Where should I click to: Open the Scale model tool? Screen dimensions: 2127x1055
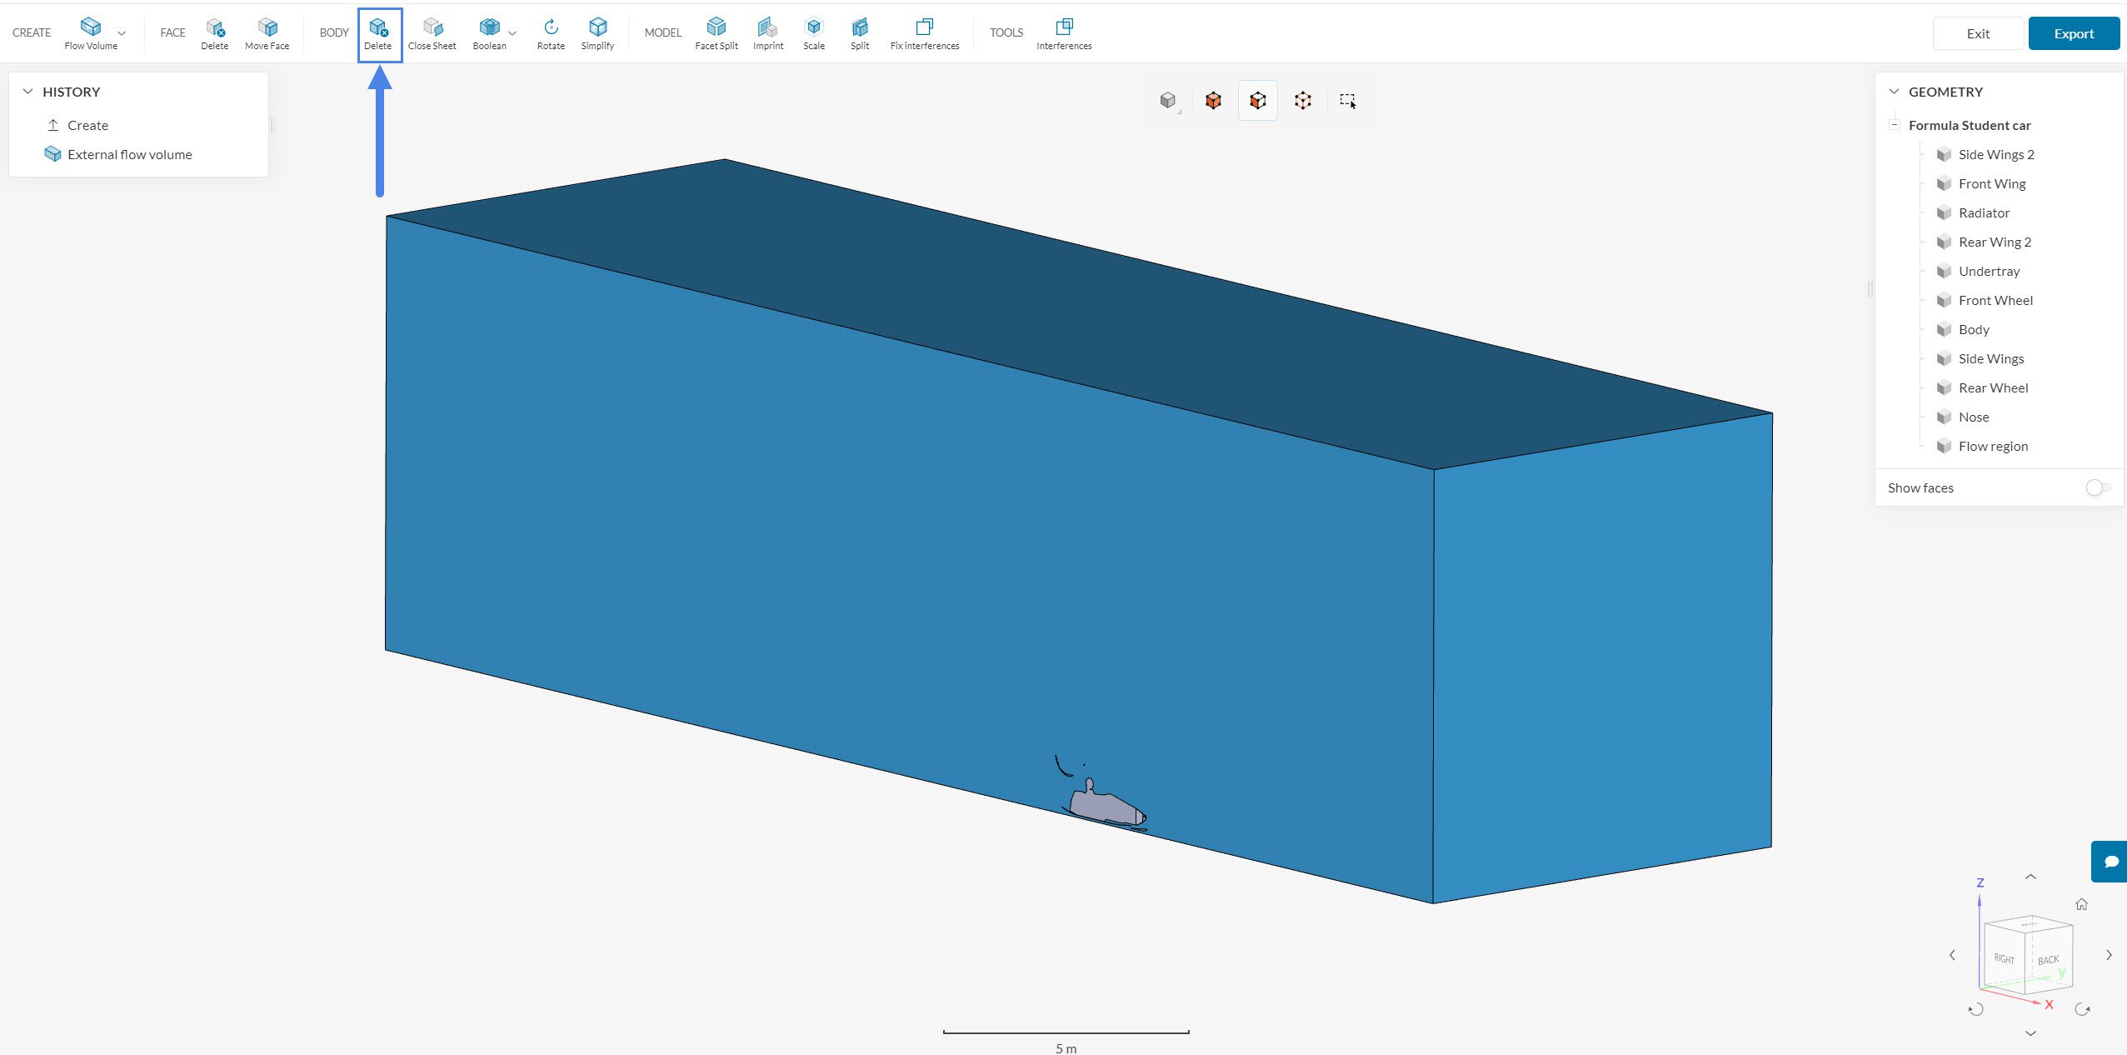(813, 33)
